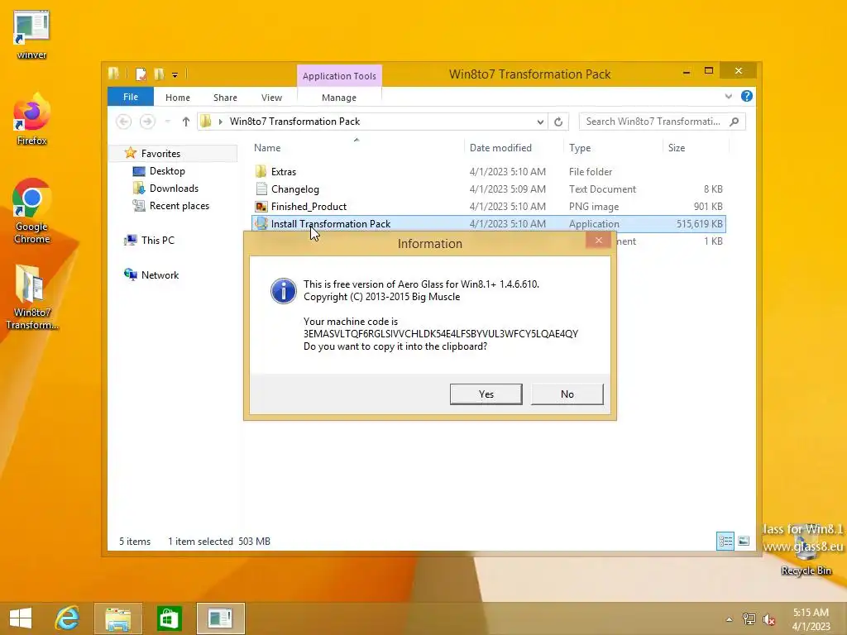Open recent locations dropdown
The image size is (847, 635).
coord(167,122)
